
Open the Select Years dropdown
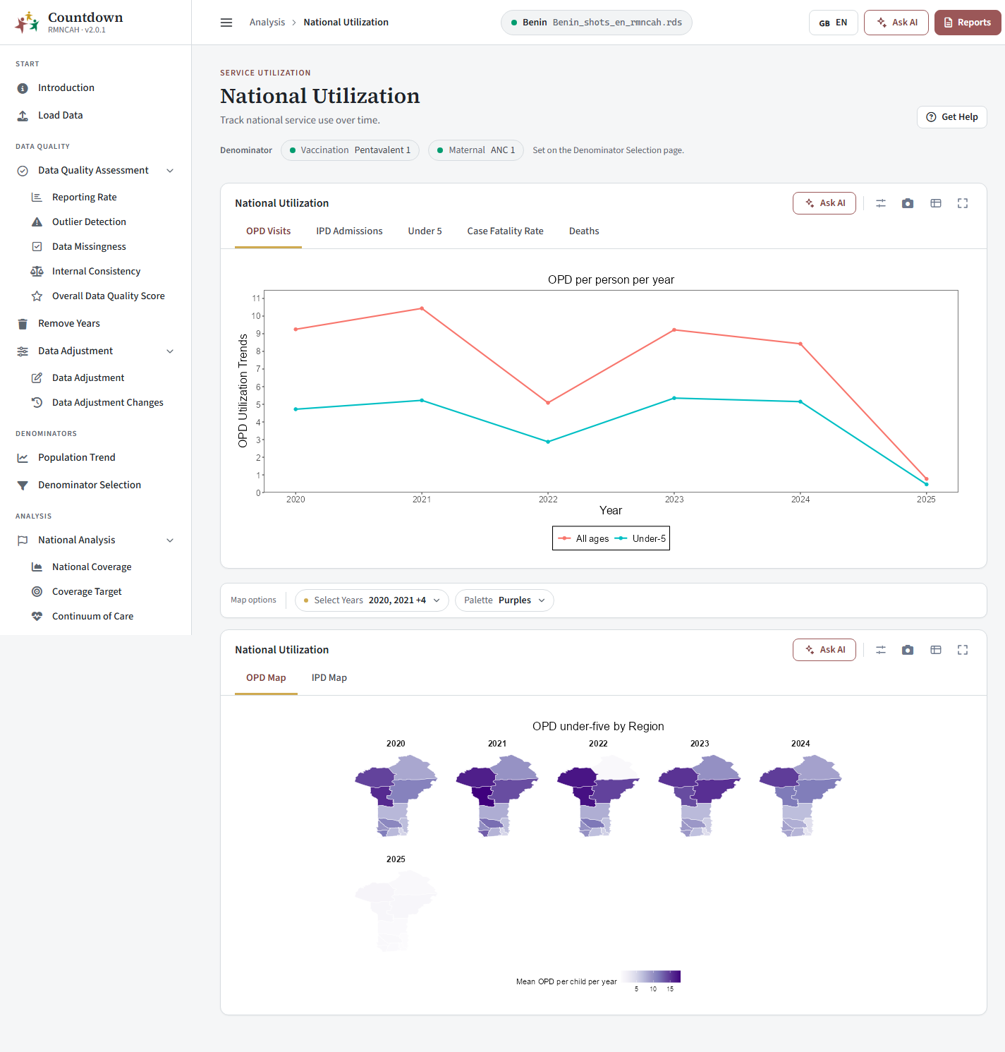372,600
